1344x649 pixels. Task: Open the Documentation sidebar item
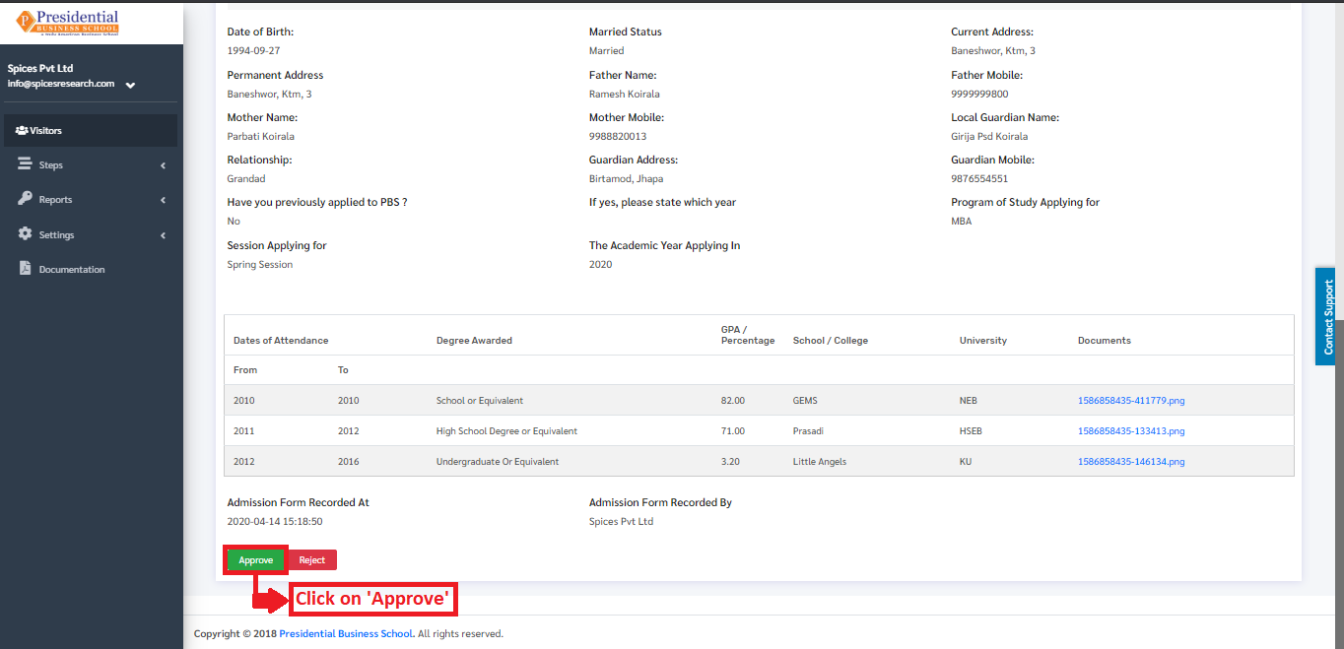point(91,269)
